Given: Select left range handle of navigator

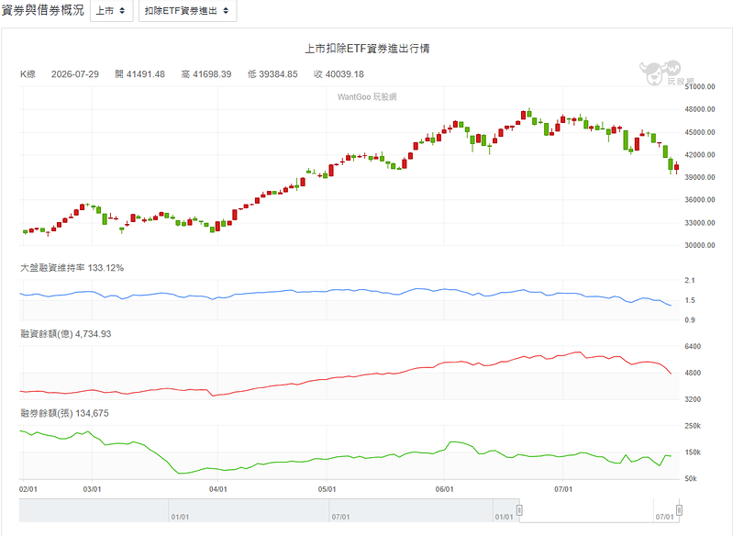Looking at the screenshot, I should (519, 509).
